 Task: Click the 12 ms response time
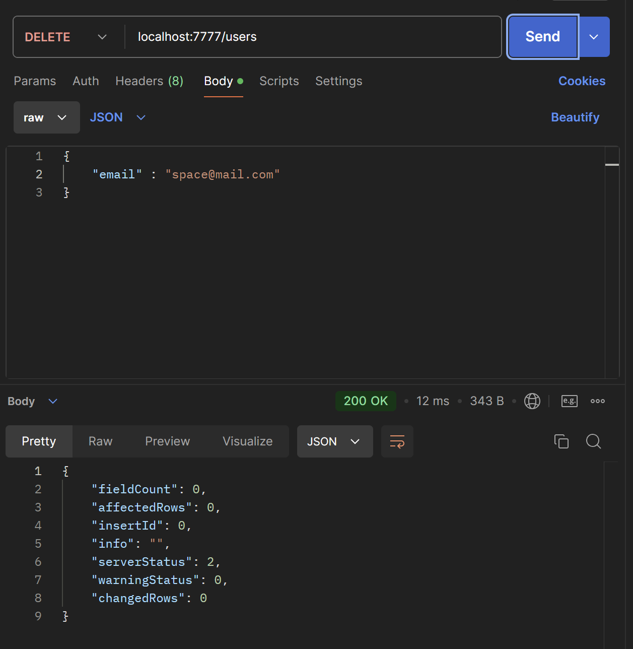click(x=433, y=401)
